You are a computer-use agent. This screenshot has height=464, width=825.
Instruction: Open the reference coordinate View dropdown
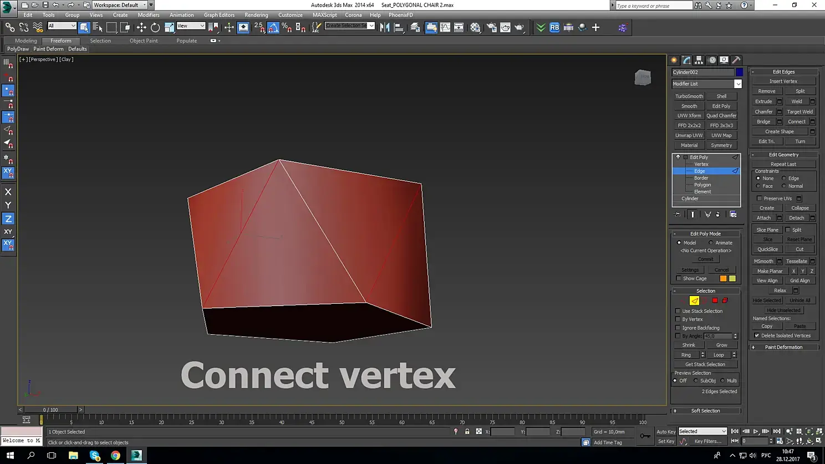pos(191,26)
